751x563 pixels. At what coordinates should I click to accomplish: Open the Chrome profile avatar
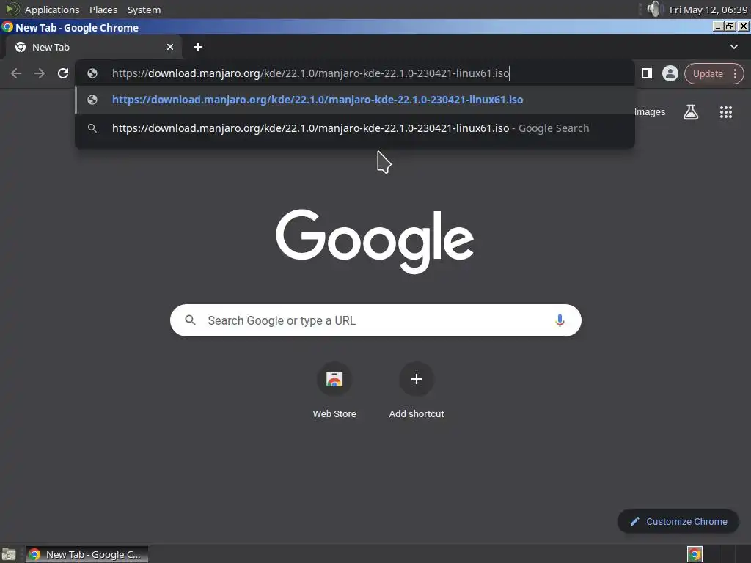click(x=670, y=73)
